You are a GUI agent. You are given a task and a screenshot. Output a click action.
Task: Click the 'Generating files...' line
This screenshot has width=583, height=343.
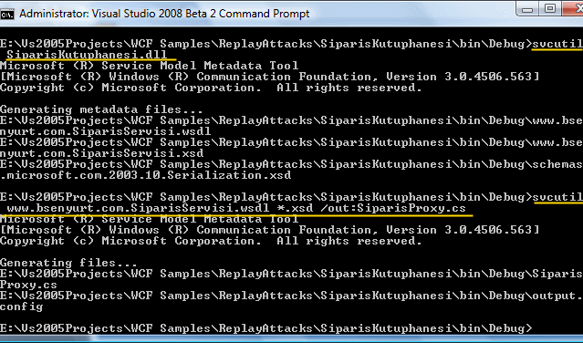68,263
